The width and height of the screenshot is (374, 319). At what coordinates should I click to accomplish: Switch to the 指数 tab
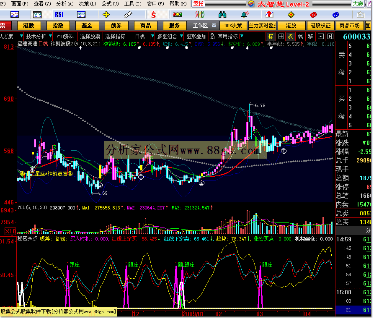(58, 26)
